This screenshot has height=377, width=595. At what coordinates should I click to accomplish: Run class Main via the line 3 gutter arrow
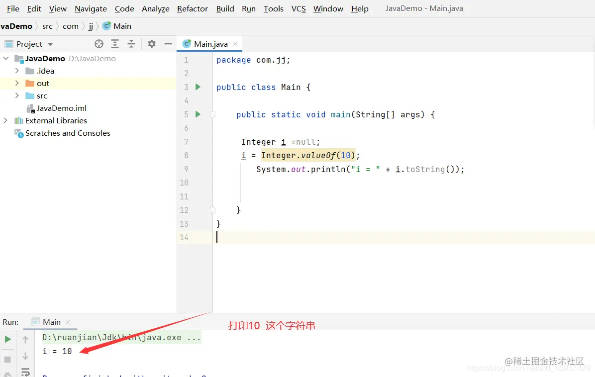tap(198, 87)
